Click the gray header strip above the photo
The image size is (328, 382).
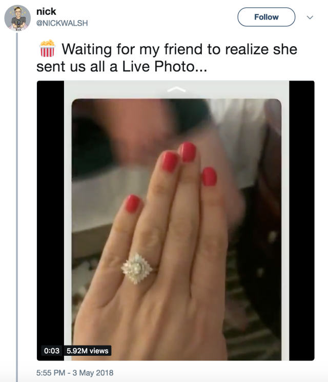pyautogui.click(x=176, y=89)
